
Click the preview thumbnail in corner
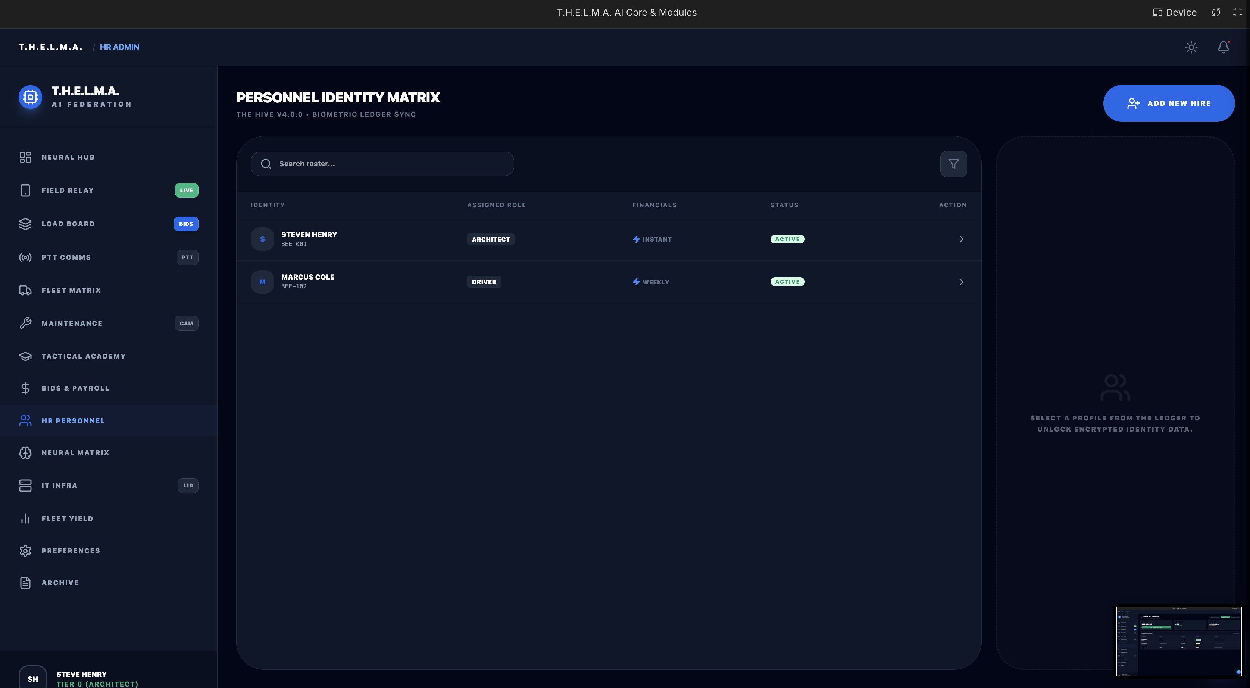[x=1178, y=641]
